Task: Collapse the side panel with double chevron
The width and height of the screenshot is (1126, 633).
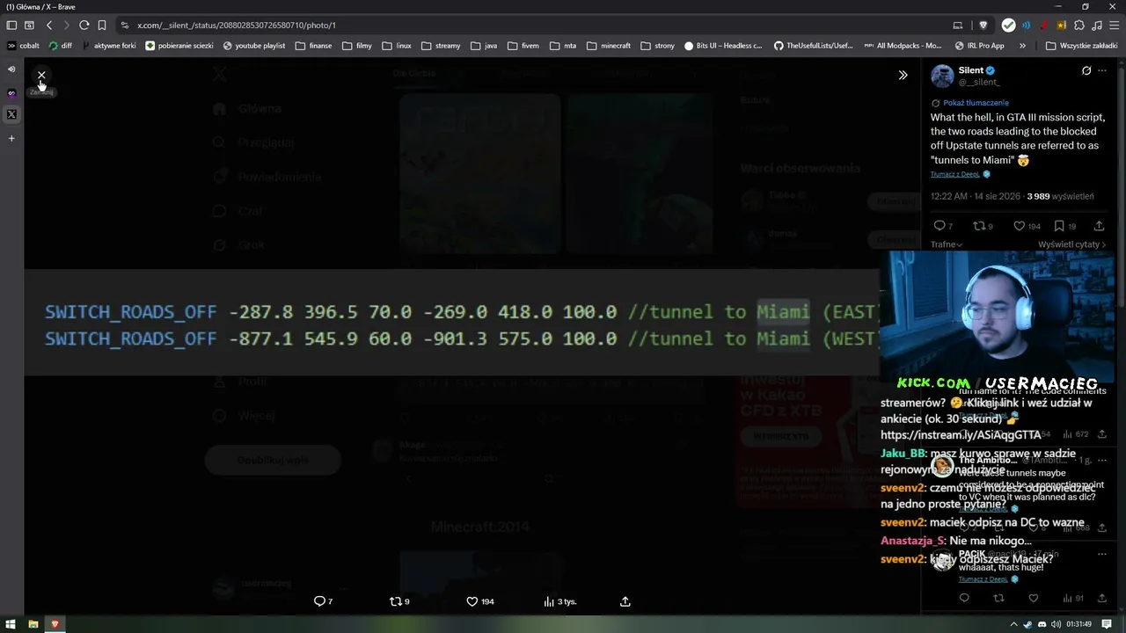Action: coord(903,75)
